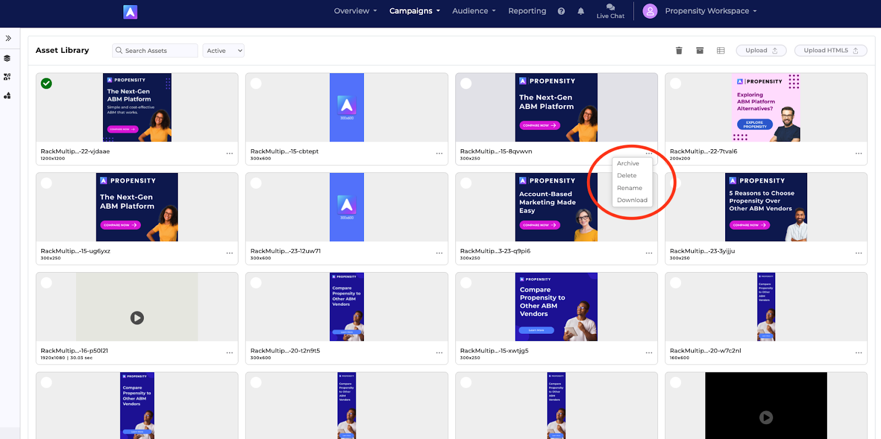
Task: Open the options menu for RackMultip...3-23-q9pi6
Action: (649, 253)
